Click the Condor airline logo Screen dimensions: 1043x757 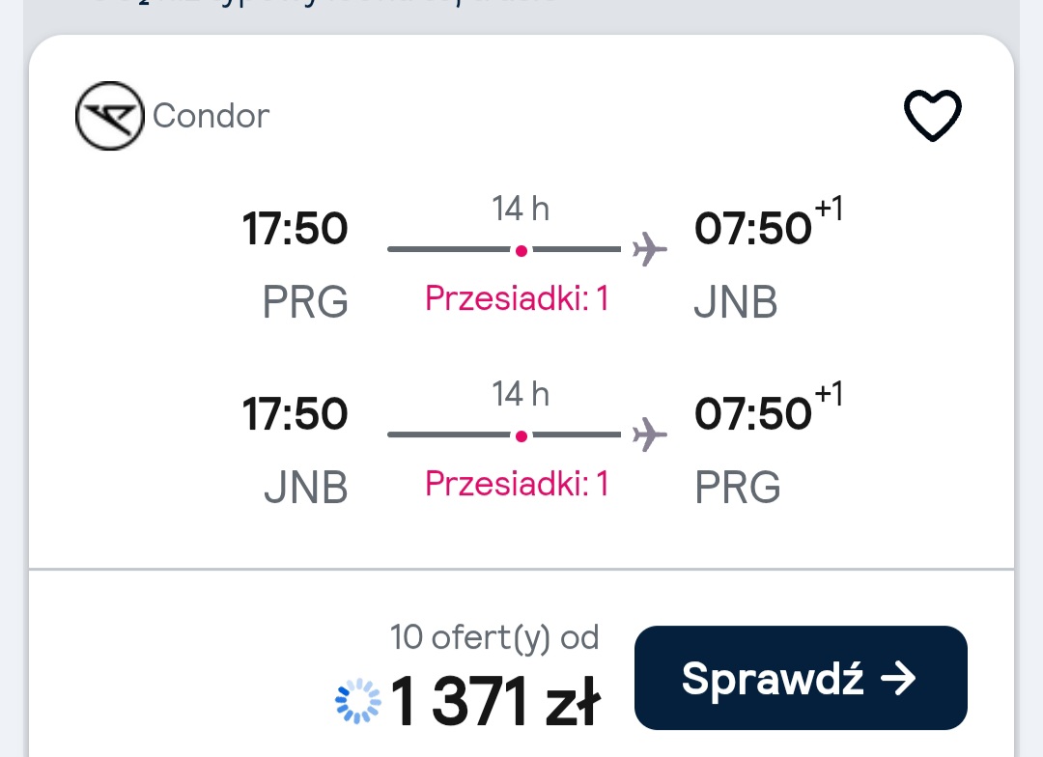tap(110, 116)
